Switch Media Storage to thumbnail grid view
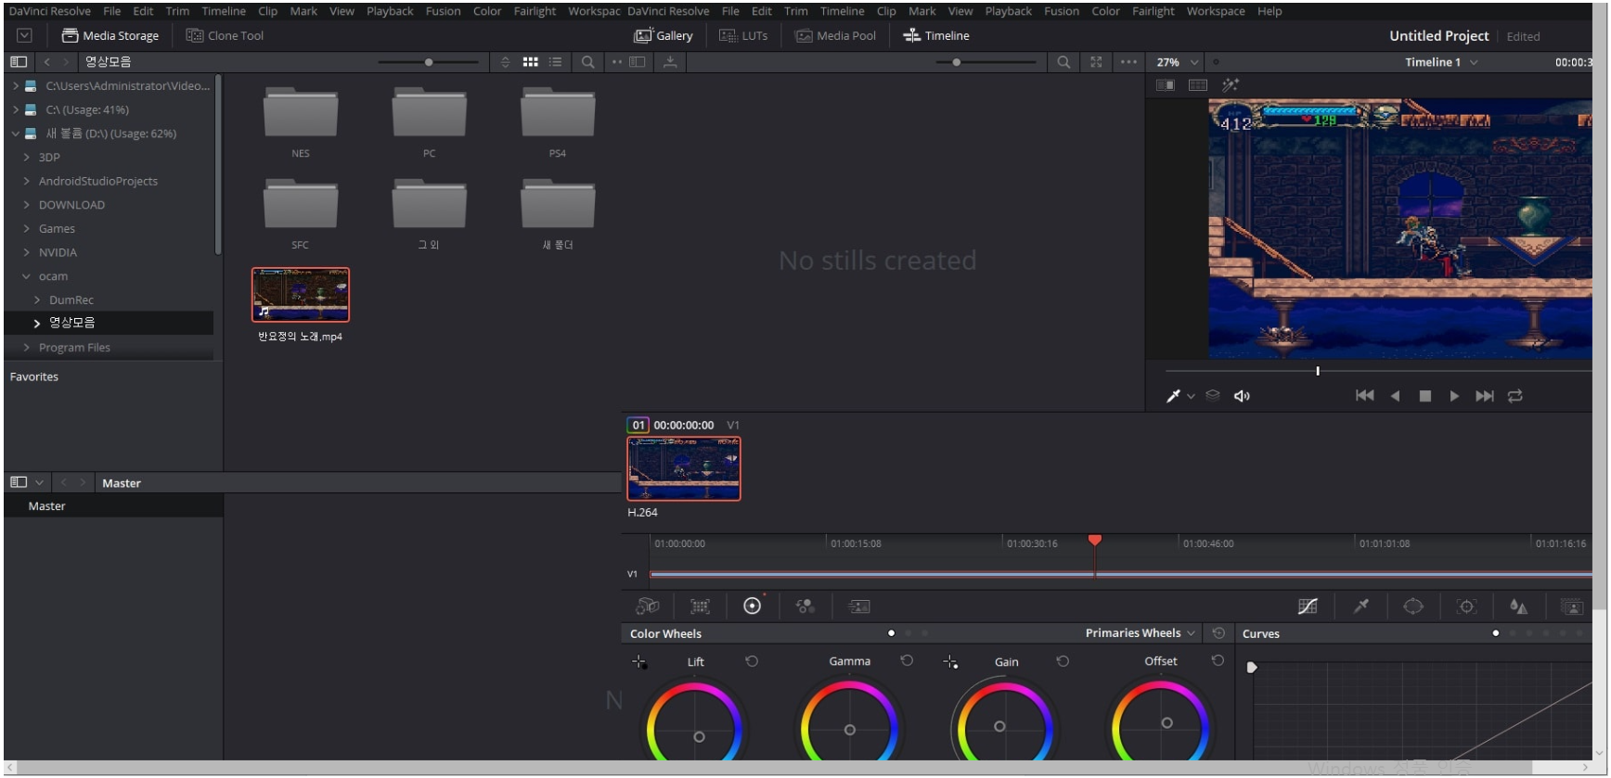1611x778 pixels. pyautogui.click(x=531, y=62)
